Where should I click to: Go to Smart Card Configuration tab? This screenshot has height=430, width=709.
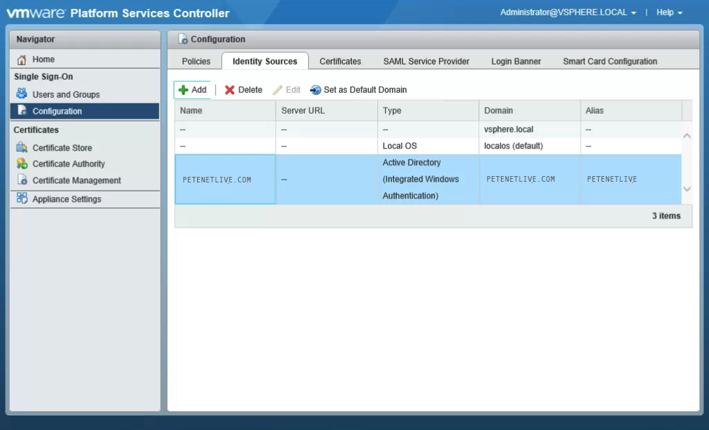[610, 62]
